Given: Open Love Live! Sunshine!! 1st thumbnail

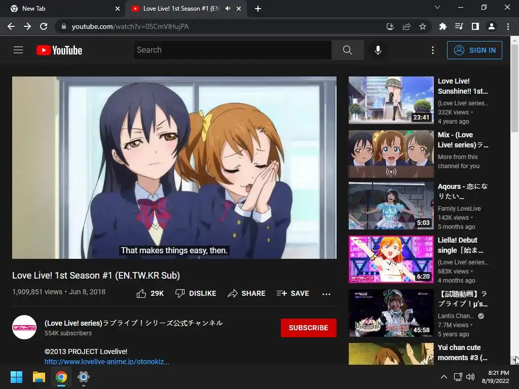Looking at the screenshot, I should [x=391, y=100].
